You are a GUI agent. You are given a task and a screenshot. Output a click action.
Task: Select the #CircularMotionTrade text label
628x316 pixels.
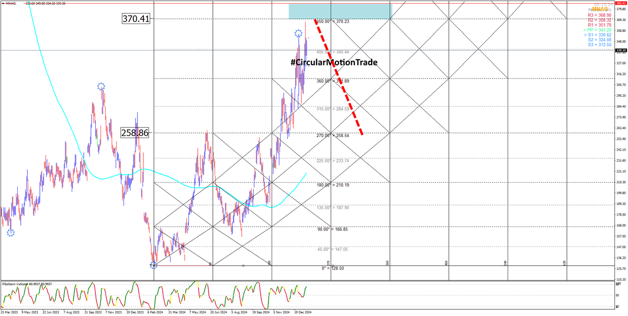click(x=334, y=62)
